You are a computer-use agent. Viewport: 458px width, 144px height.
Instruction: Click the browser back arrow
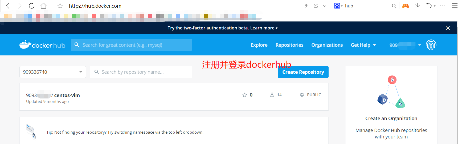click(8, 6)
